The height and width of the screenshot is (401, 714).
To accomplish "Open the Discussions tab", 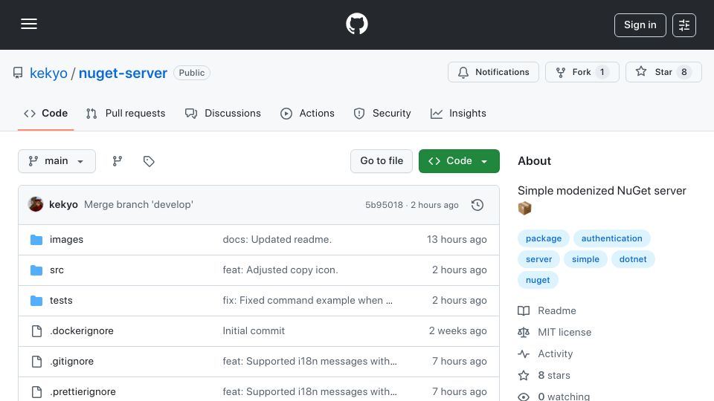I will click(x=222, y=114).
